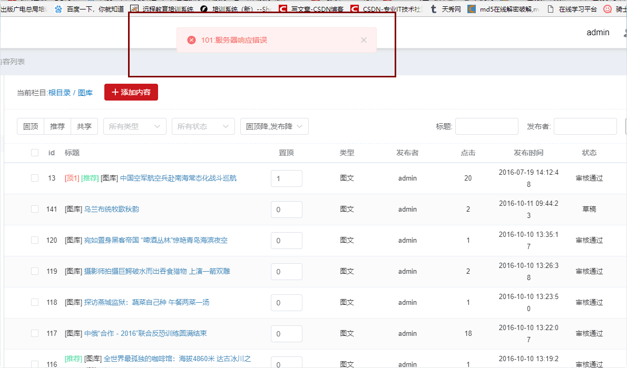This screenshot has height=368, width=627.
Task: Select the 共享 filter tab
Action: pos(84,126)
